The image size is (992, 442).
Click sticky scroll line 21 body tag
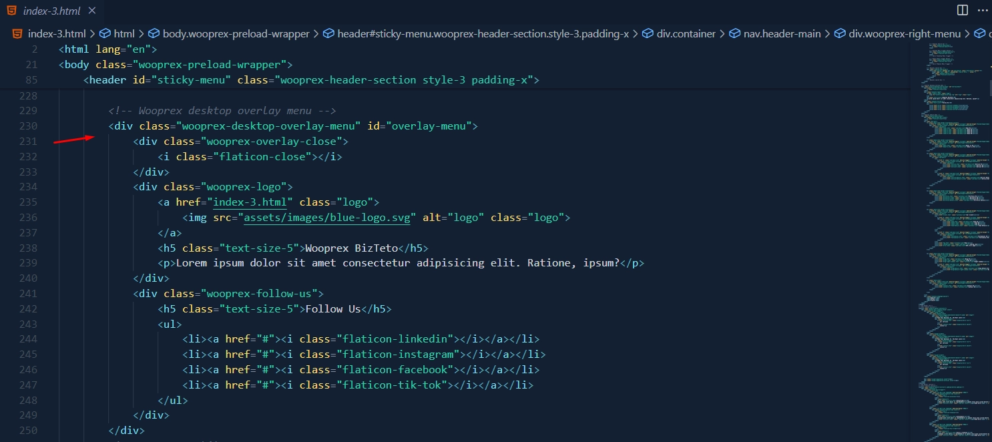point(176,65)
